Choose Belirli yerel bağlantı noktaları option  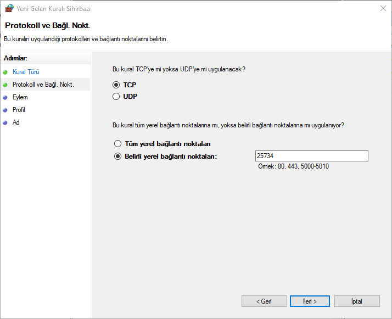click(117, 156)
